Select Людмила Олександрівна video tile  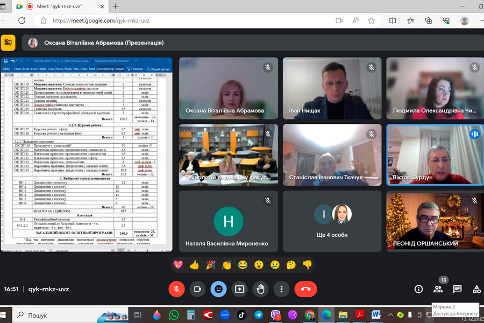coord(435,88)
